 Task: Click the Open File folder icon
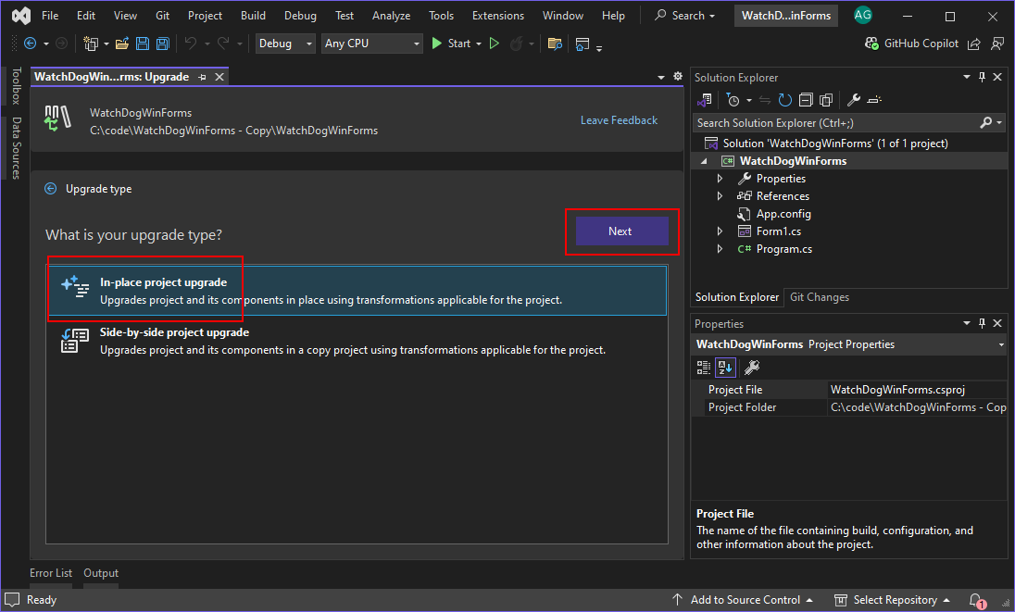pos(123,44)
